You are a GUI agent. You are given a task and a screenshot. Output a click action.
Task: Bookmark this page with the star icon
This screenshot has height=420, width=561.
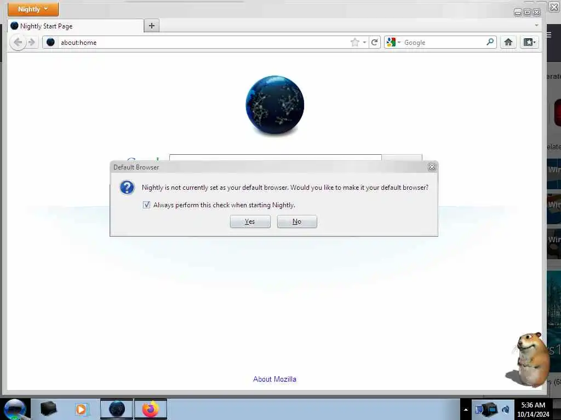(x=354, y=43)
